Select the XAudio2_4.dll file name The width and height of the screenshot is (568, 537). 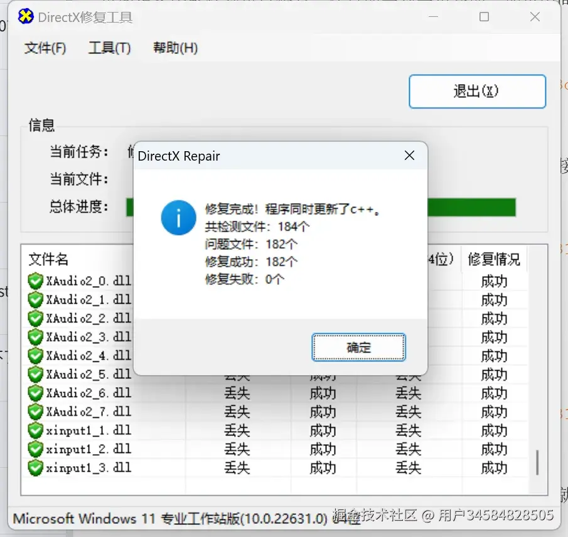pos(88,356)
